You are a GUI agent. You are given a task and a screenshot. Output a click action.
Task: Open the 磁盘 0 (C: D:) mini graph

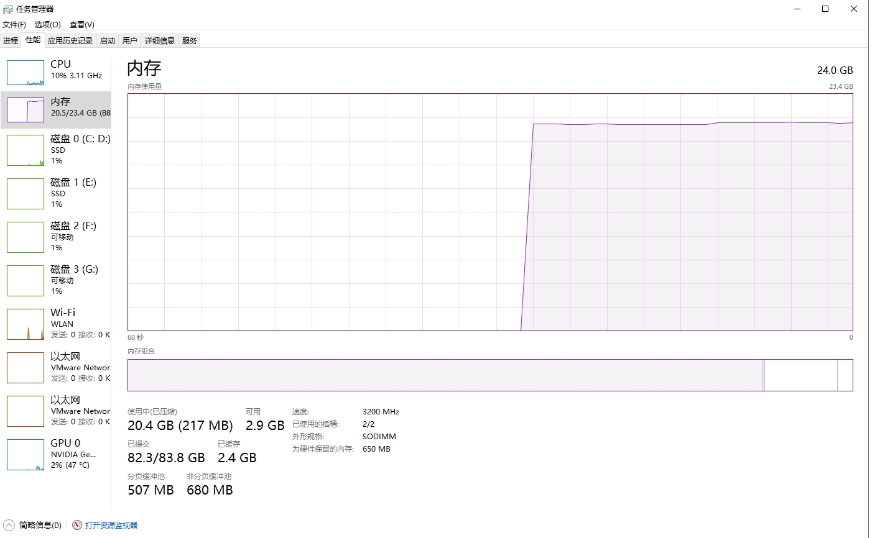[25, 150]
